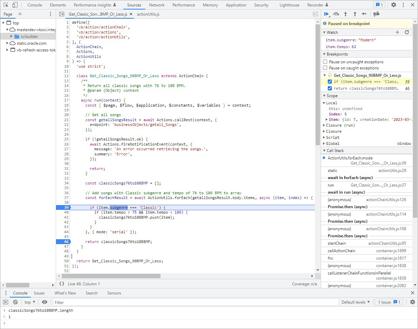Create a live expression using the eye icon
The width and height of the screenshot is (418, 329).
(44, 302)
